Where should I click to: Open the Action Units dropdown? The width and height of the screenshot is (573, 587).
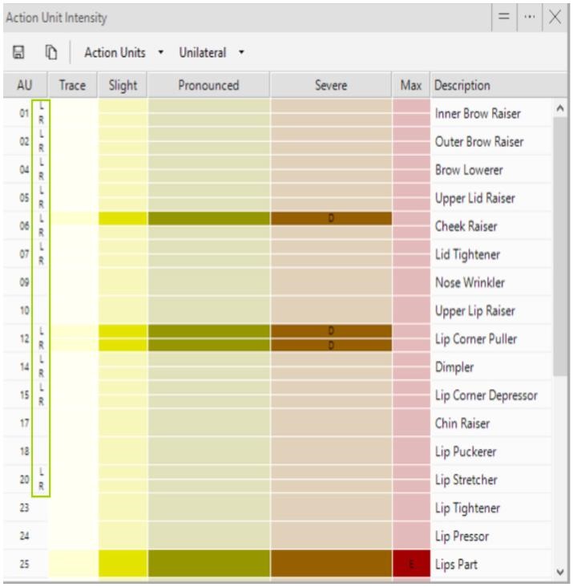point(124,53)
